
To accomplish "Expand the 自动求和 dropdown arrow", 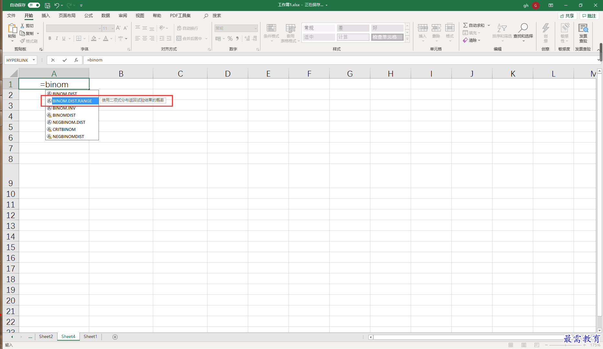I will [489, 25].
